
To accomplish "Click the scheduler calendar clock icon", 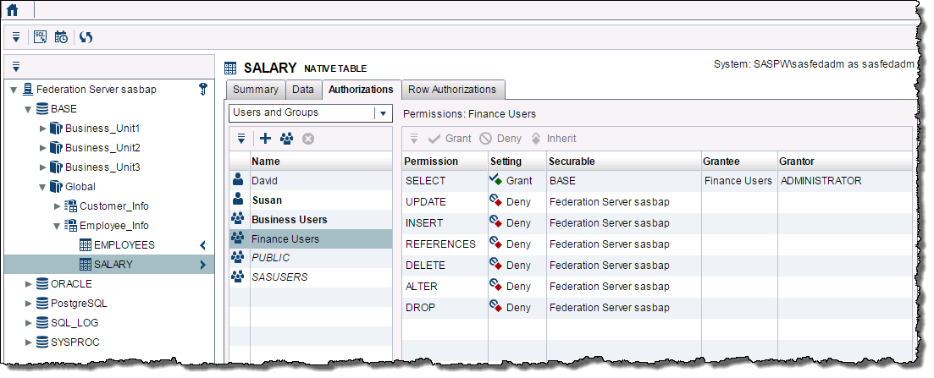I will pyautogui.click(x=62, y=36).
